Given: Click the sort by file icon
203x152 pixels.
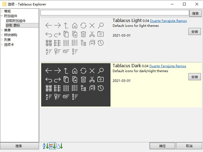Looking at the screenshot, I should click(60, 146).
